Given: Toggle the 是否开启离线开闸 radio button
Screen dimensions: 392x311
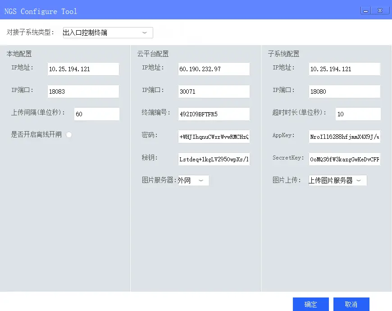Looking at the screenshot, I should pyautogui.click(x=69, y=135).
